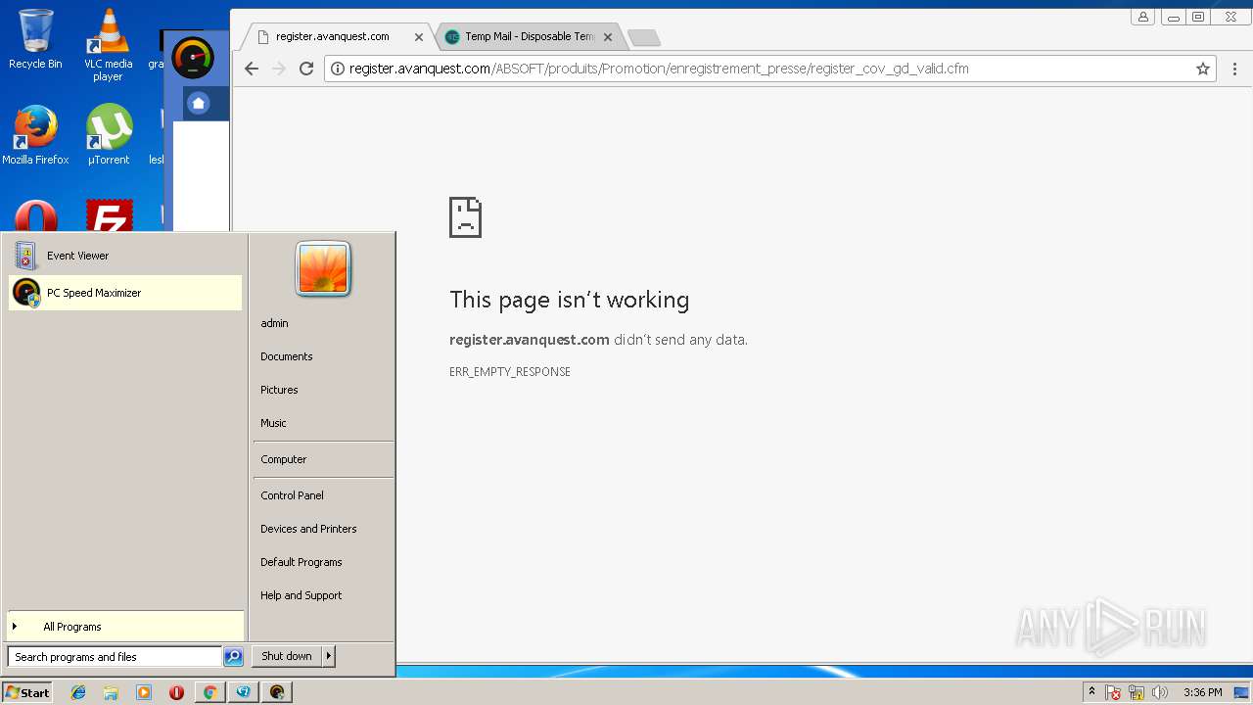1253x705 pixels.
Task: Open Pictures from the Start menu
Action: [x=323, y=390]
